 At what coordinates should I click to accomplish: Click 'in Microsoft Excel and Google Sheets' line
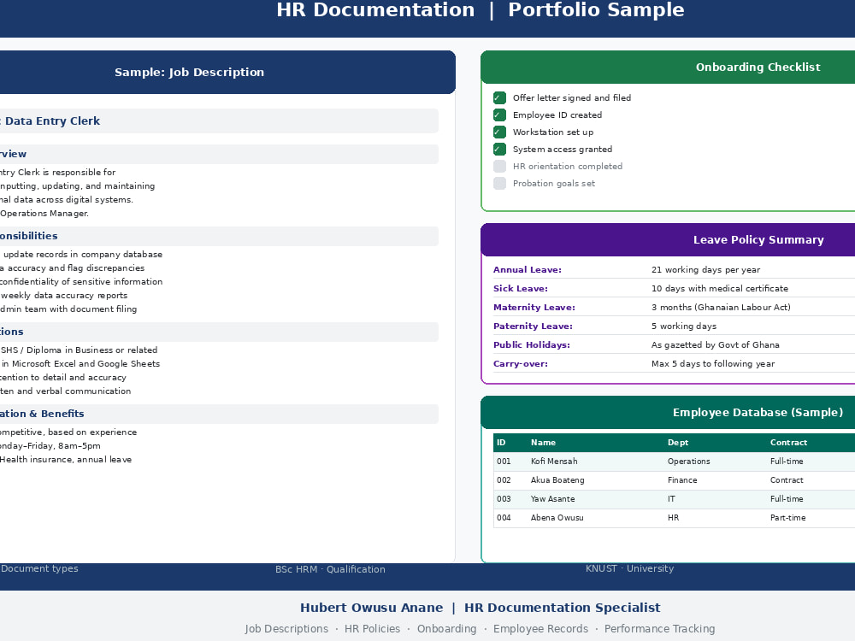coord(80,363)
